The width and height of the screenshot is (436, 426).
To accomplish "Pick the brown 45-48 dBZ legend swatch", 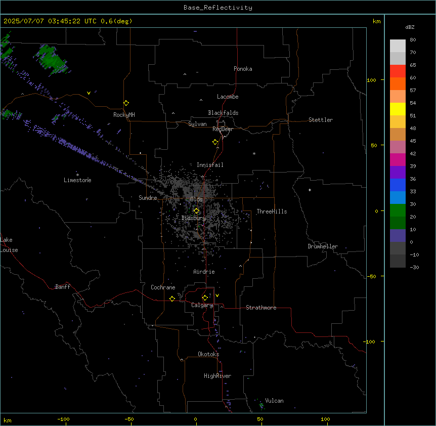I will [398, 134].
